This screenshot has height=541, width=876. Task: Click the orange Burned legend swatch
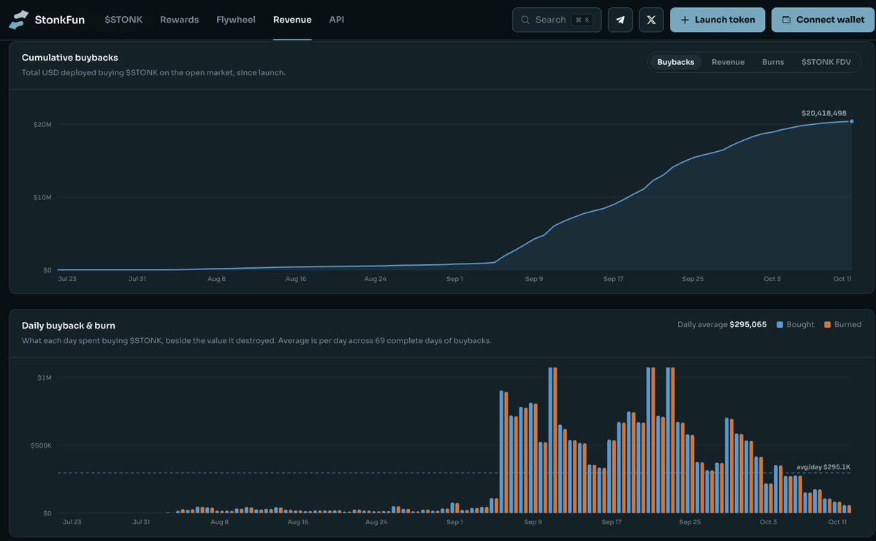pos(827,324)
